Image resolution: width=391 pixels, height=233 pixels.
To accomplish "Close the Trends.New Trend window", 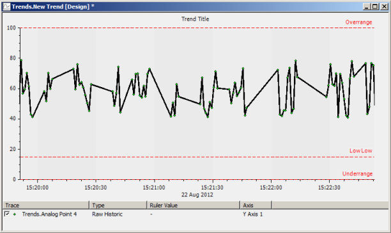I will pos(384,7).
